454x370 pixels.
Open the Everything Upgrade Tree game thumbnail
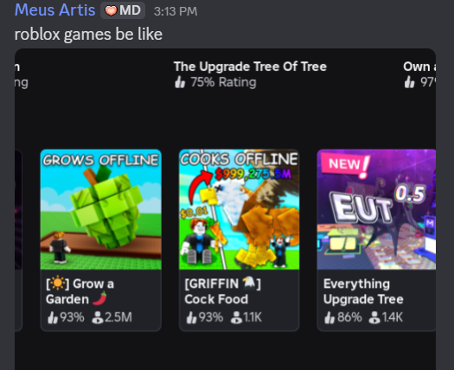[x=376, y=209]
